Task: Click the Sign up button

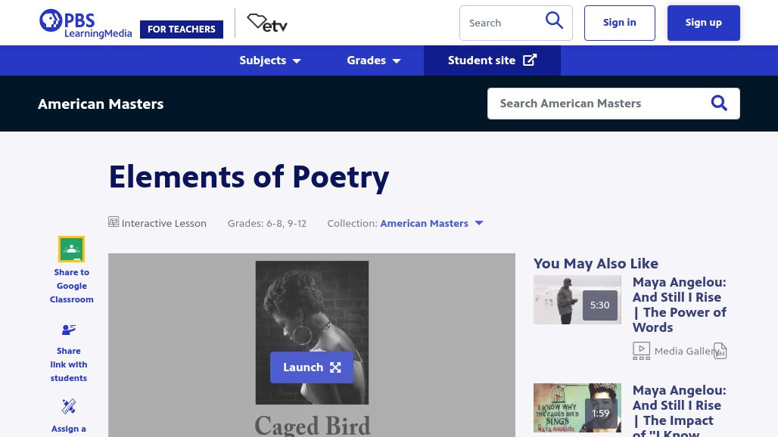Action: [704, 23]
